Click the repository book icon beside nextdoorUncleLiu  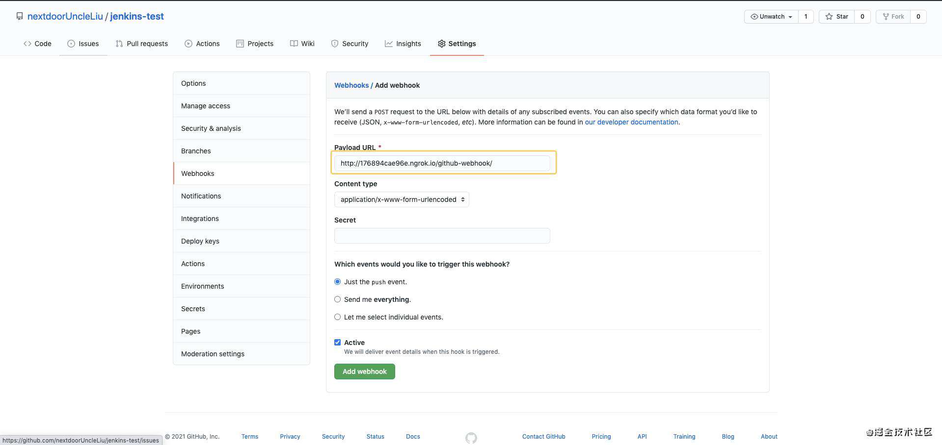[20, 17]
